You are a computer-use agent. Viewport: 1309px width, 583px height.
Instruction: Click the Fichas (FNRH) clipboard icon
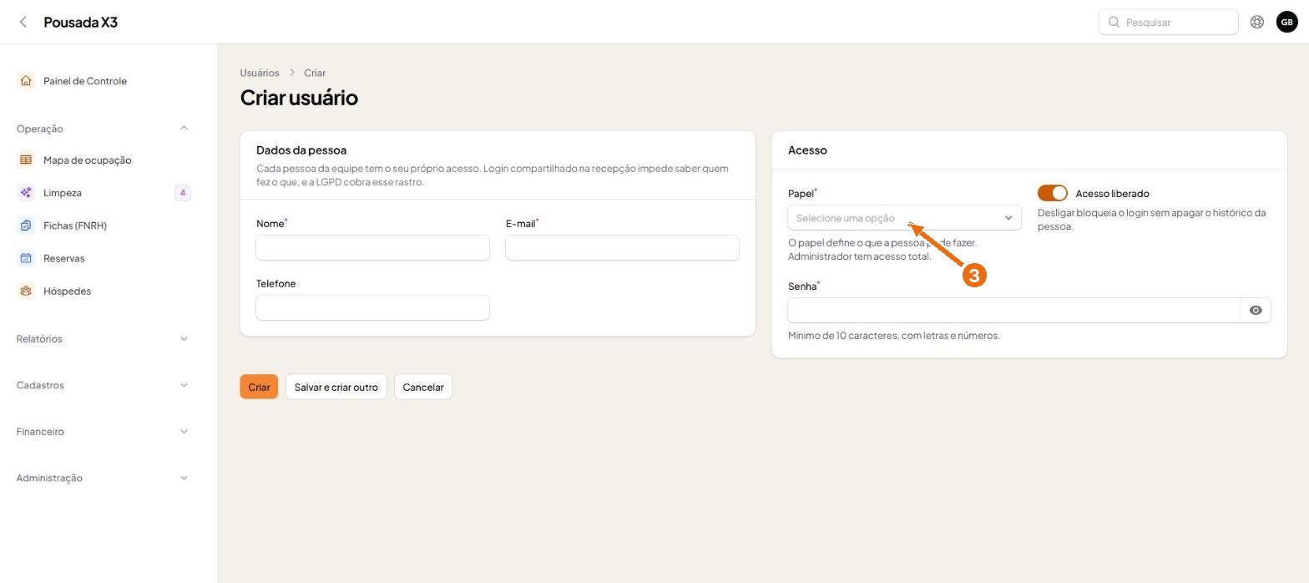click(26, 226)
